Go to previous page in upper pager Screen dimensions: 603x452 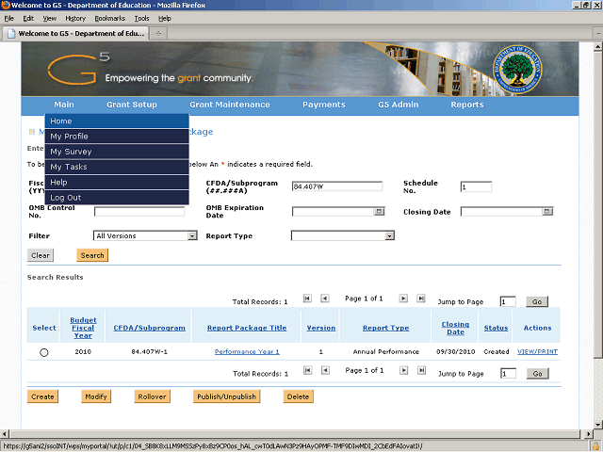pyautogui.click(x=325, y=299)
